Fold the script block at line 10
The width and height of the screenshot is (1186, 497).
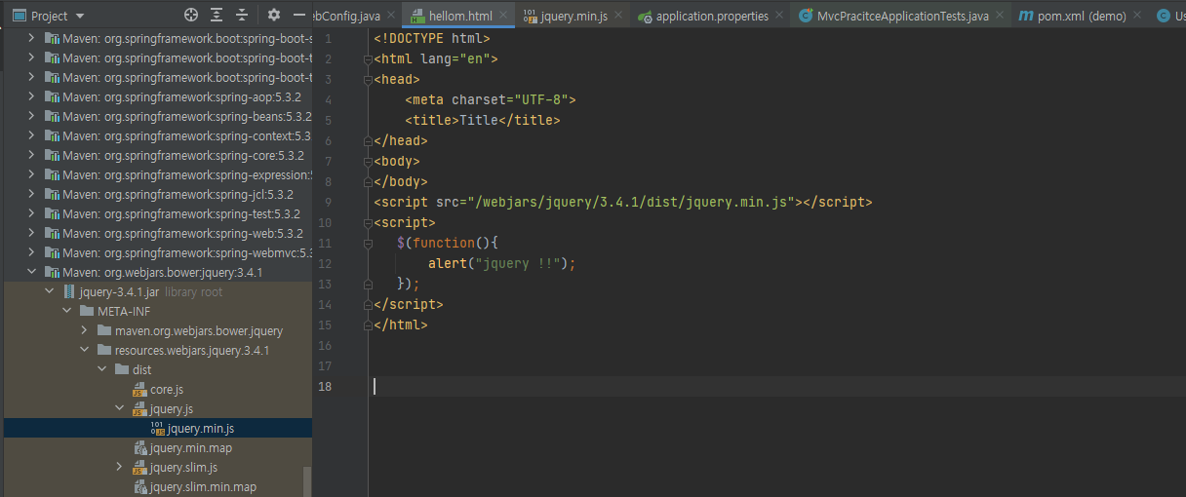click(369, 223)
